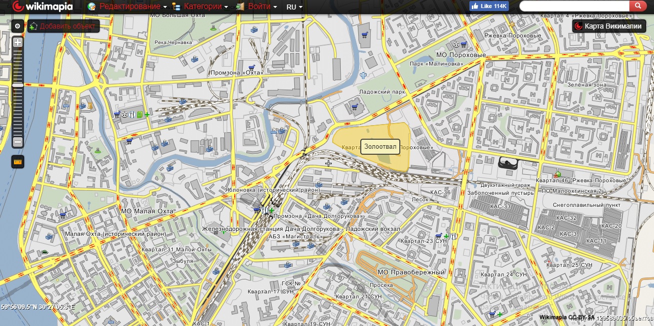Select the ruler distance measure tool

(18, 162)
